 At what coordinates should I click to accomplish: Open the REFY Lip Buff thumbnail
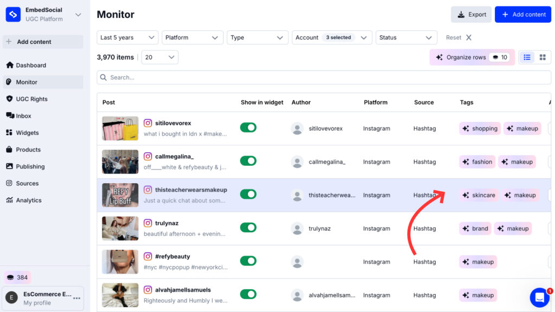coord(120,195)
